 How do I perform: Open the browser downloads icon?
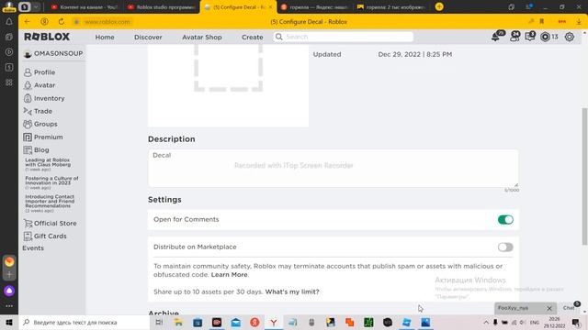579,22
